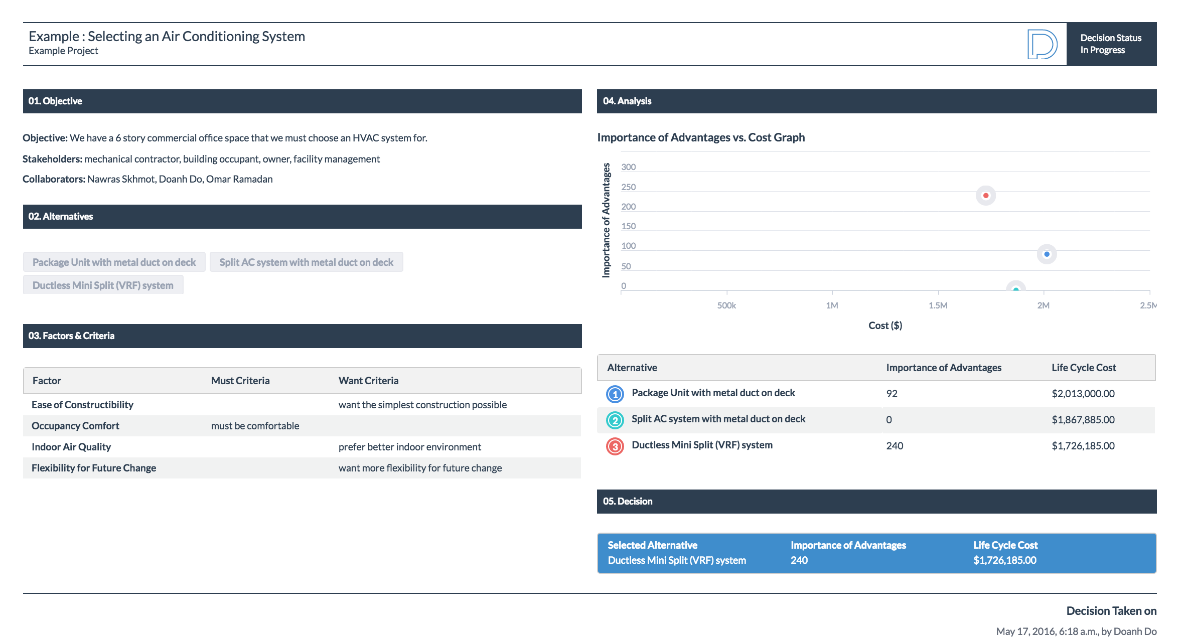Screen dimensions: 1181x644
Task: Click Ductless Mini Split (VRF) system tag
Action: click(x=103, y=285)
